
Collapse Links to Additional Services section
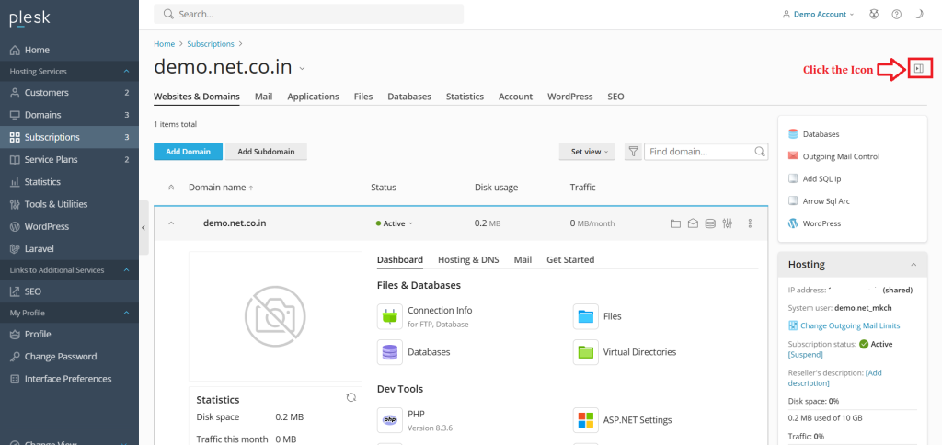126,270
